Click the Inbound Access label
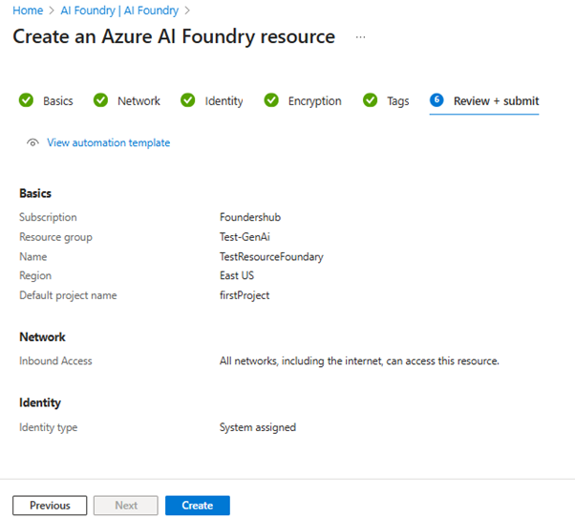 (x=55, y=361)
